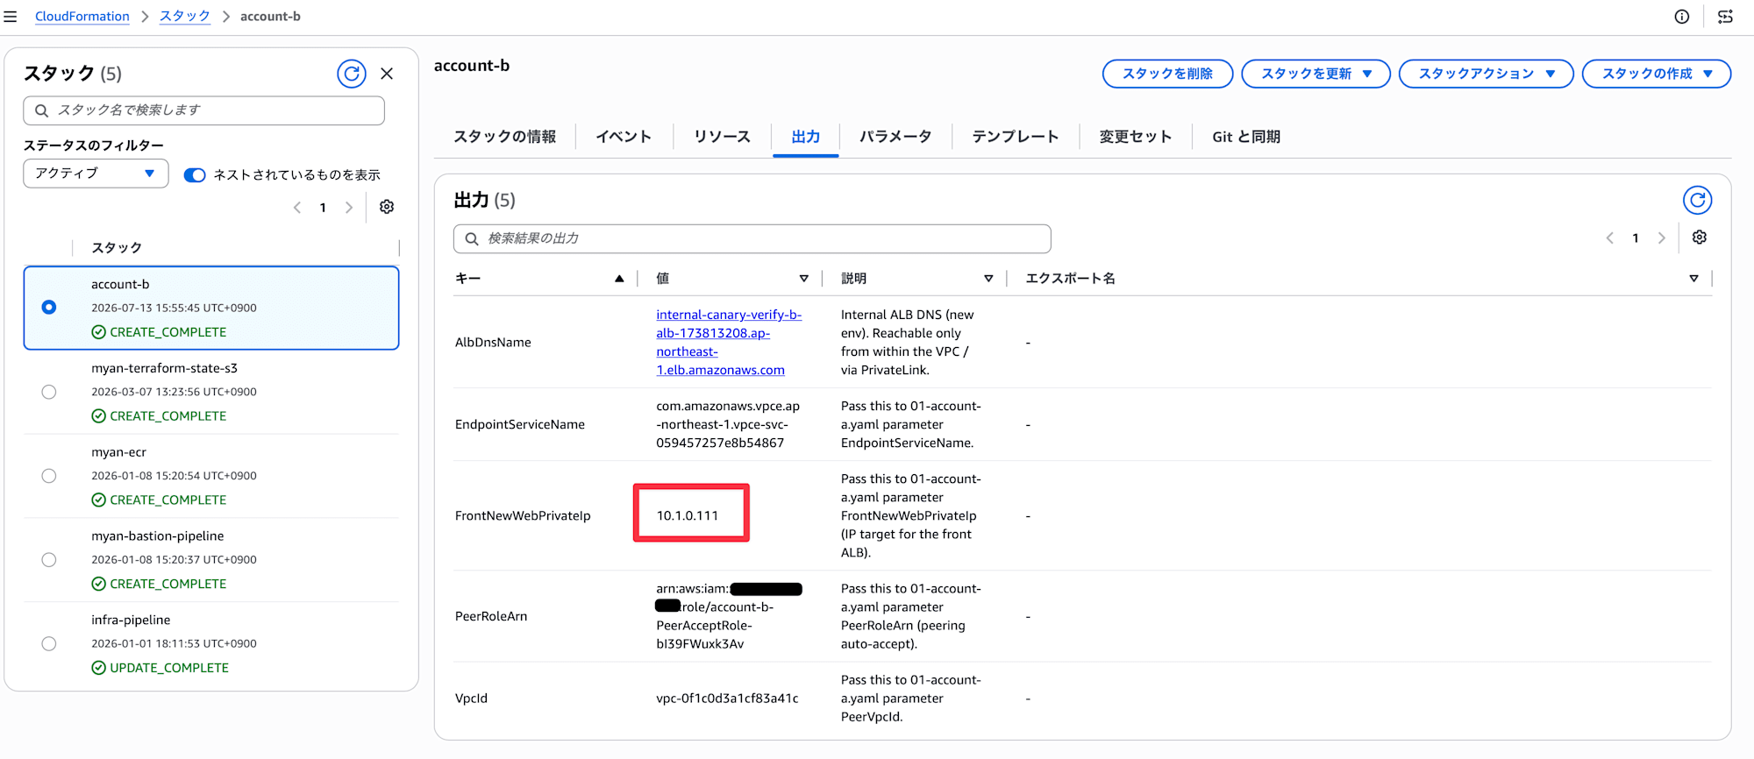Image resolution: width=1754 pixels, height=759 pixels.
Task: Open the info panel icon
Action: (x=1681, y=17)
